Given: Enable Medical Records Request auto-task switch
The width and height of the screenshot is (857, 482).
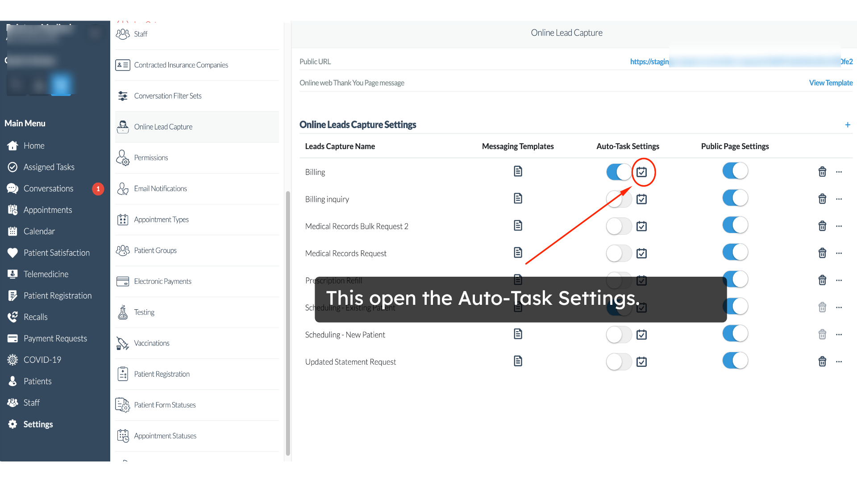Looking at the screenshot, I should [x=619, y=253].
